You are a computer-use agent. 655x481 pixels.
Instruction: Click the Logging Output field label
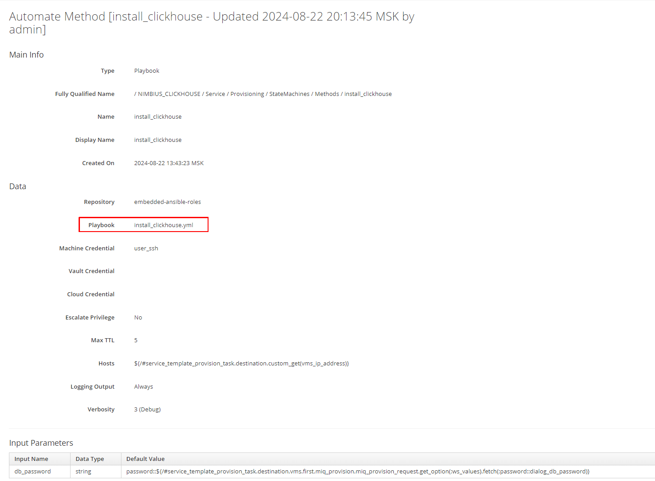point(92,387)
